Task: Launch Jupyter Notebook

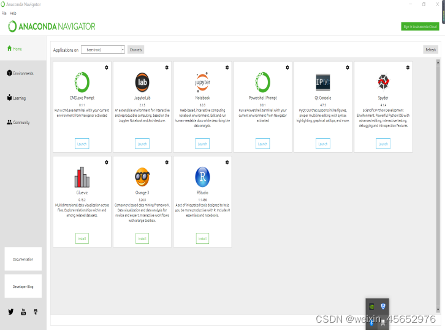Action: 202,144
